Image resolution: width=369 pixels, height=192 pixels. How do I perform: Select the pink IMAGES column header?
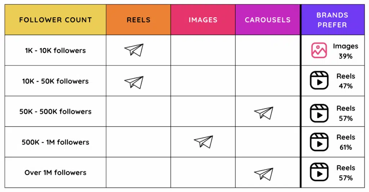pyautogui.click(x=203, y=20)
